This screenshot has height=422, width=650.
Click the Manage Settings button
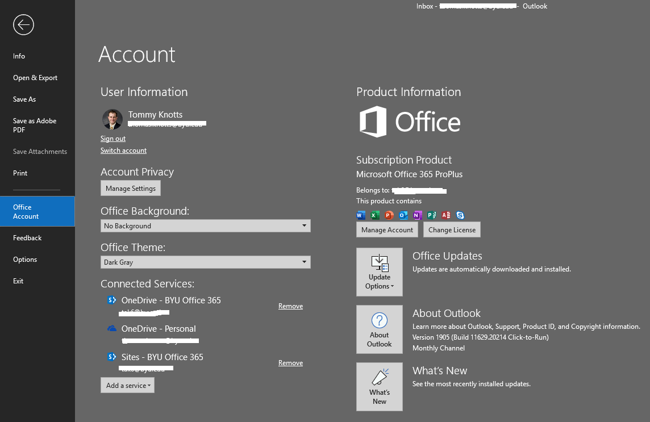click(x=131, y=188)
